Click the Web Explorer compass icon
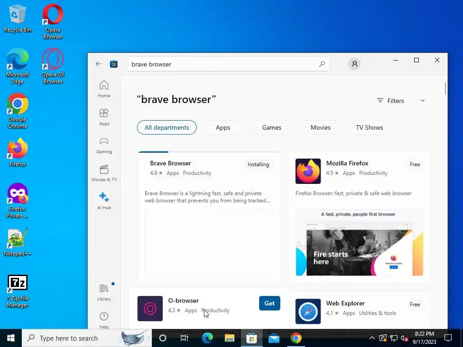The width and height of the screenshot is (463, 347). pos(308,311)
